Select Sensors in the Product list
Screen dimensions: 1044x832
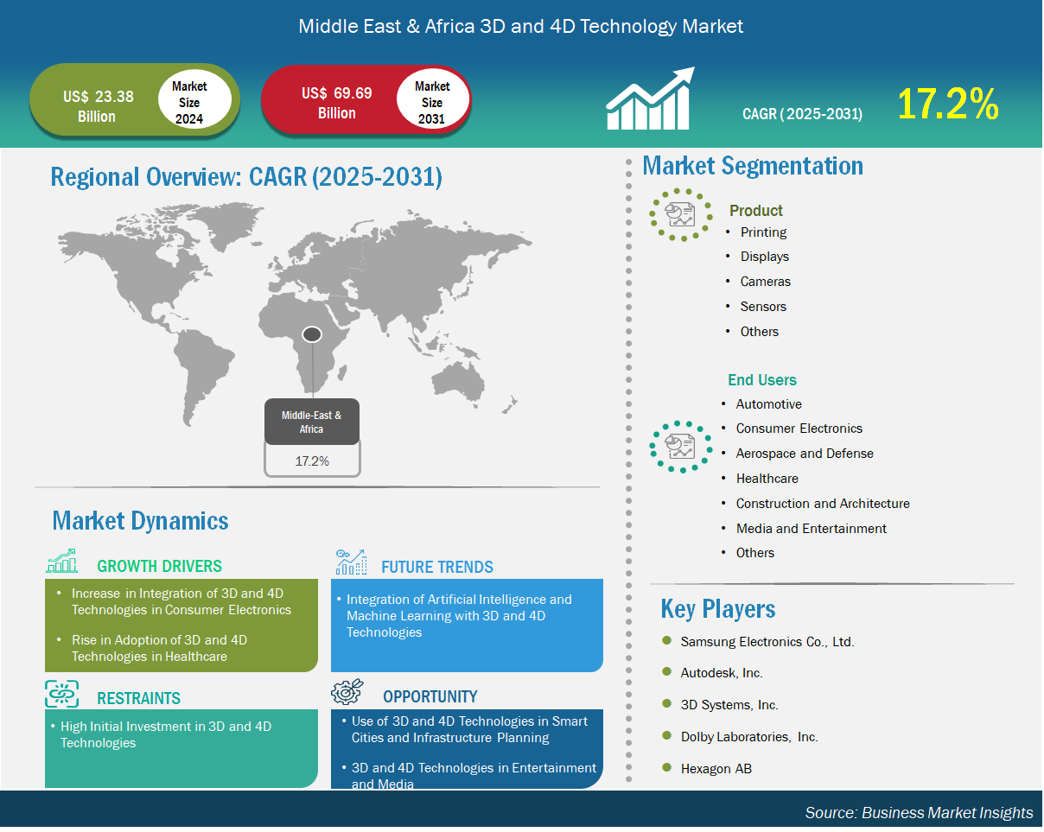(763, 307)
